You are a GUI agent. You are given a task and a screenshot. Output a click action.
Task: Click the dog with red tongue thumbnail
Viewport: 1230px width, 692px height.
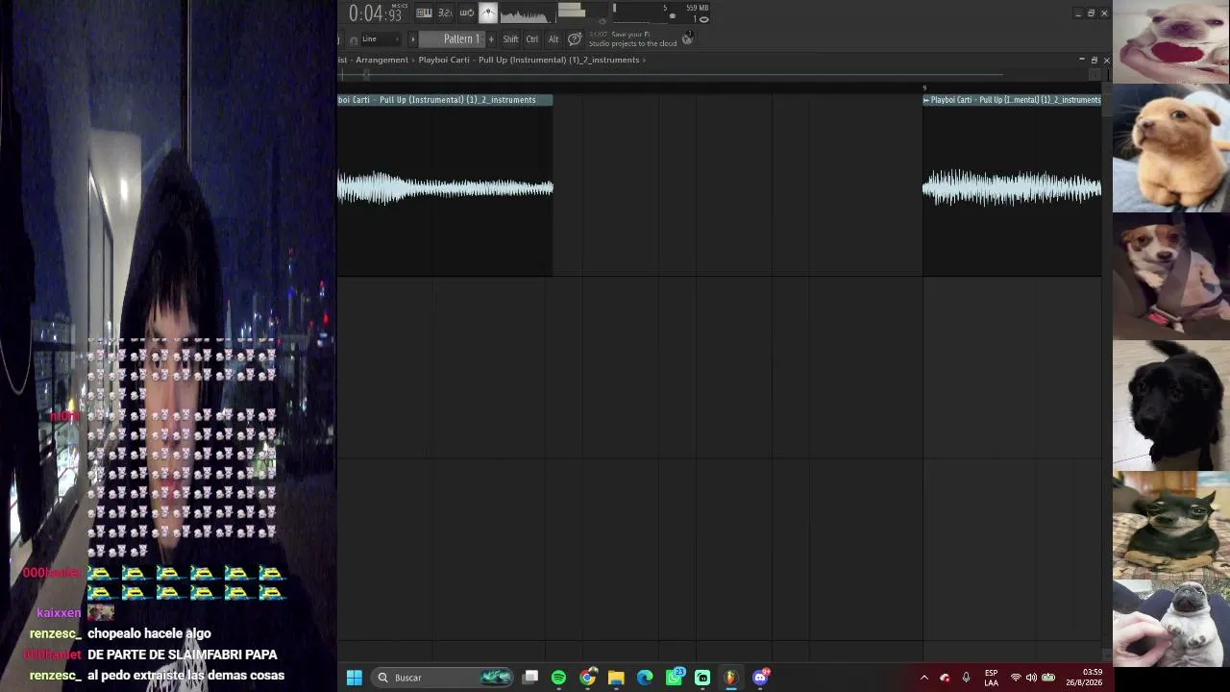click(x=1171, y=42)
